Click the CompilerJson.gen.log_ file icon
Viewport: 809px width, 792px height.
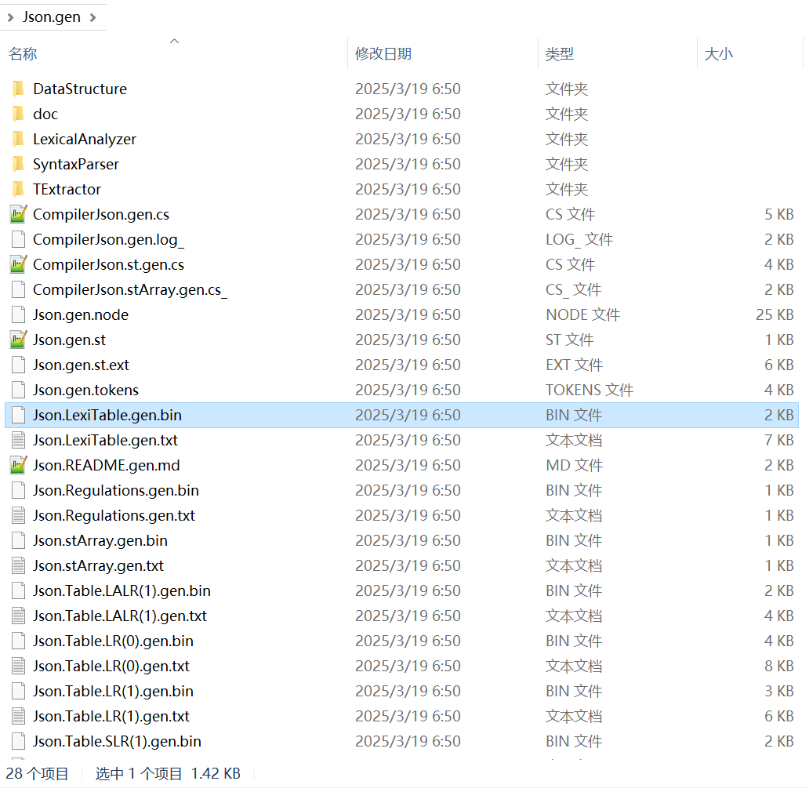tap(18, 239)
